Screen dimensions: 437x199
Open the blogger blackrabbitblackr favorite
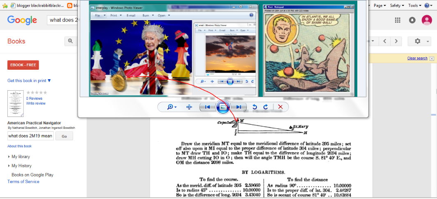[37, 5]
